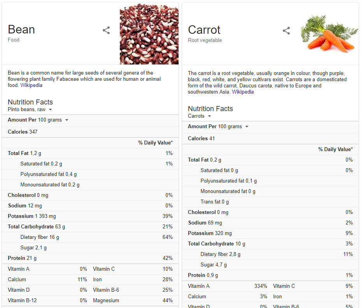Click the carrot photo thumbnail
This screenshot has width=361, height=308.
click(x=329, y=33)
